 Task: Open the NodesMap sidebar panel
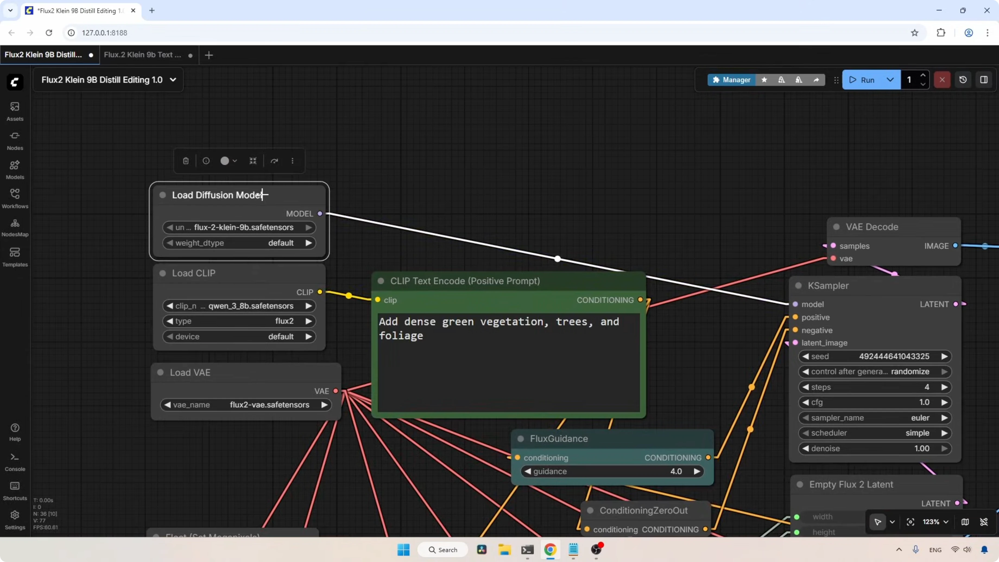point(15,227)
